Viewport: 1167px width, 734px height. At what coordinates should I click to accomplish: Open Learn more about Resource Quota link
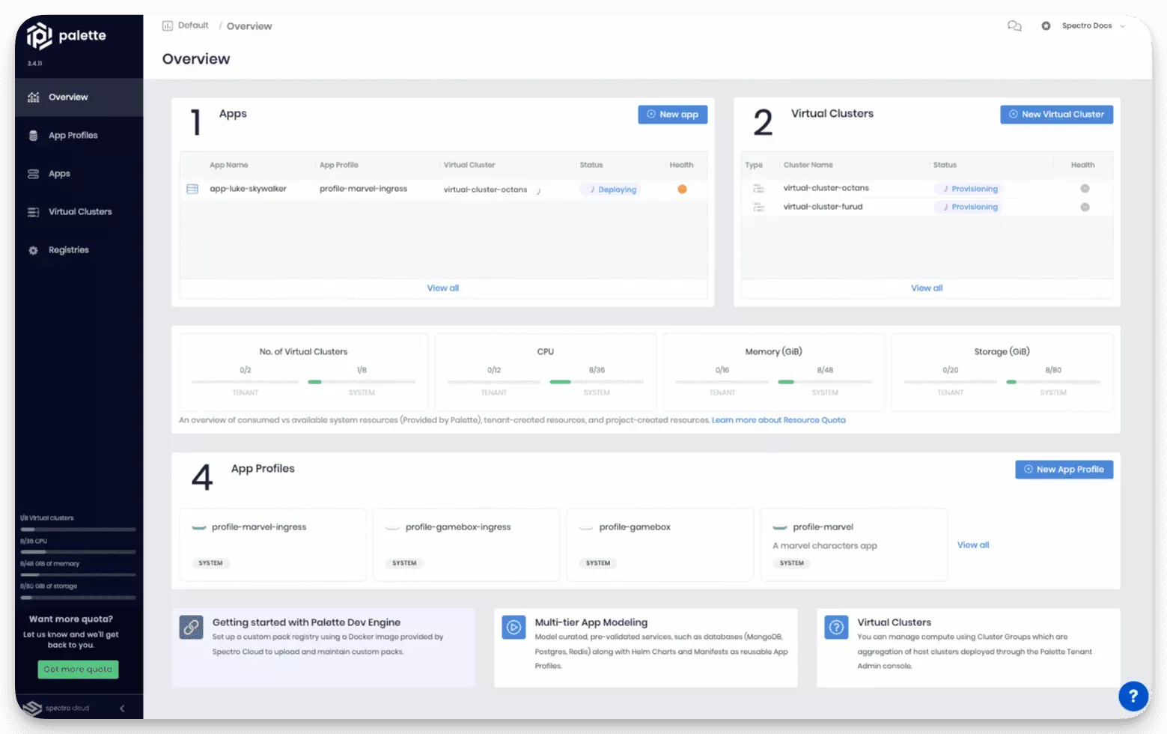point(778,419)
